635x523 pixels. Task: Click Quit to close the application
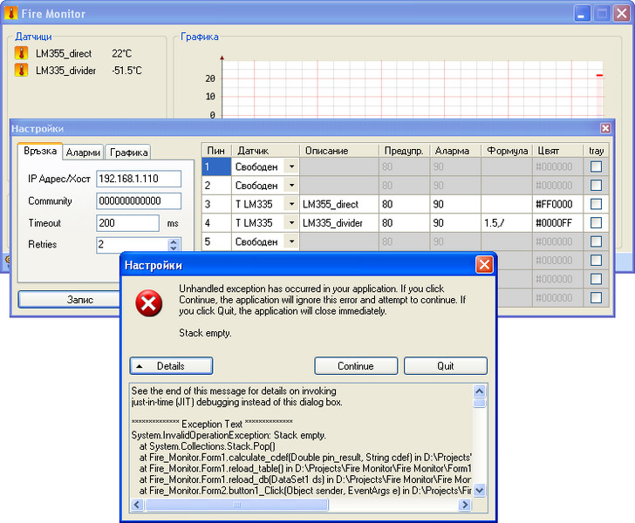pyautogui.click(x=445, y=366)
